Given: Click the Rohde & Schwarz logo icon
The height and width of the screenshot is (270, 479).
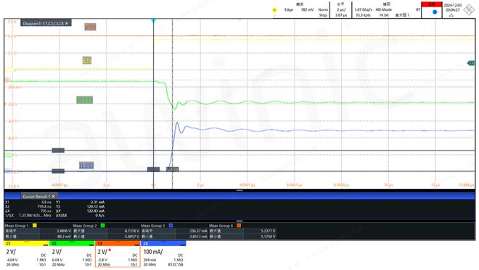Looking at the screenshot, I should pos(470,9).
